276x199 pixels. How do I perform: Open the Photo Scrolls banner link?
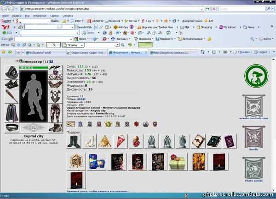(253, 169)
